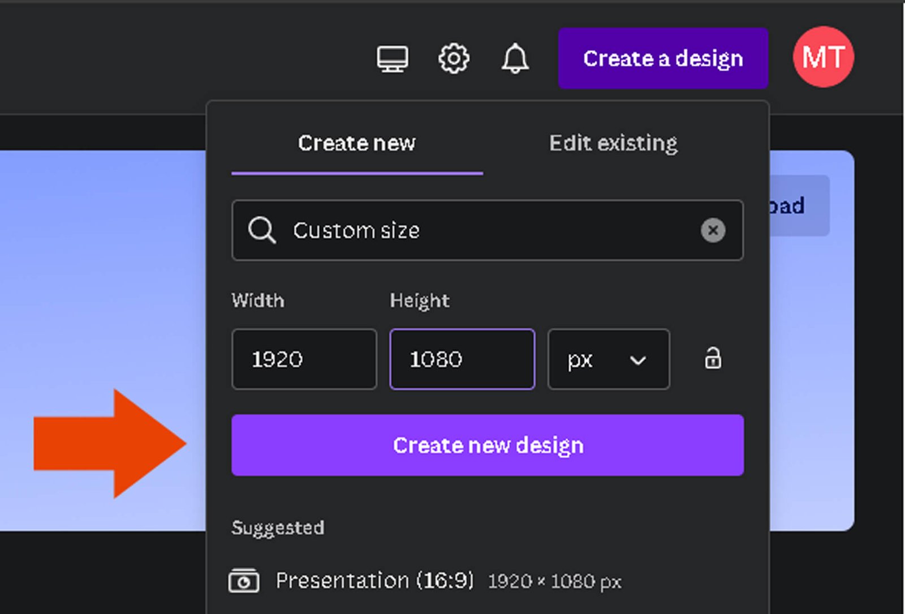Click the Height field showing 1080
This screenshot has height=614, width=905.
[x=462, y=359]
